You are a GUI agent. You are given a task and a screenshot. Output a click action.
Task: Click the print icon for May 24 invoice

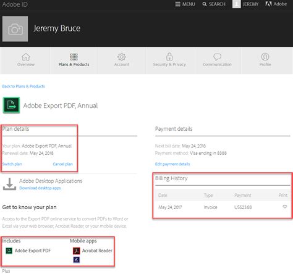point(285,207)
